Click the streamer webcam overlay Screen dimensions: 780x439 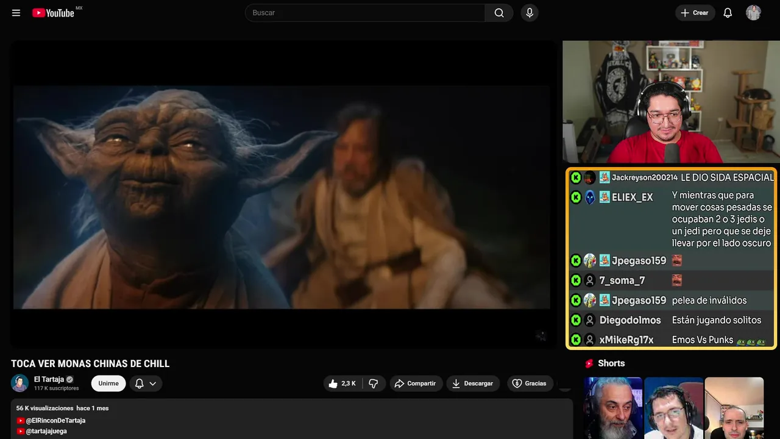point(671,102)
